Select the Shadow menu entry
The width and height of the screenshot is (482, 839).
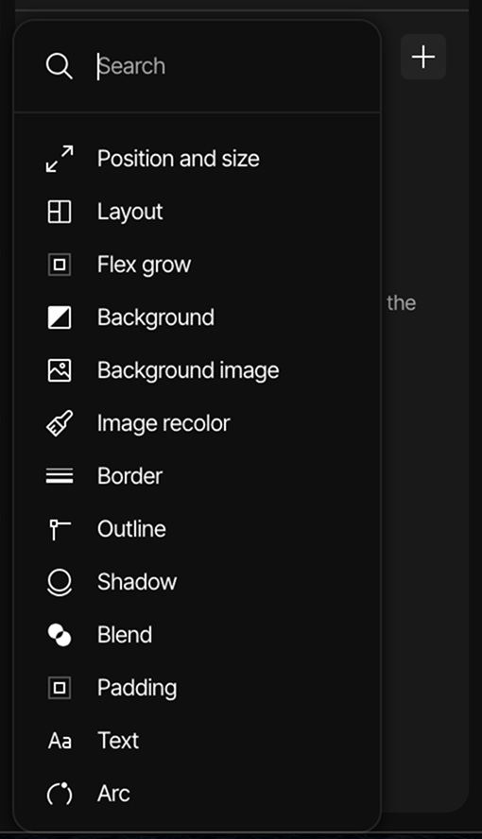point(197,582)
